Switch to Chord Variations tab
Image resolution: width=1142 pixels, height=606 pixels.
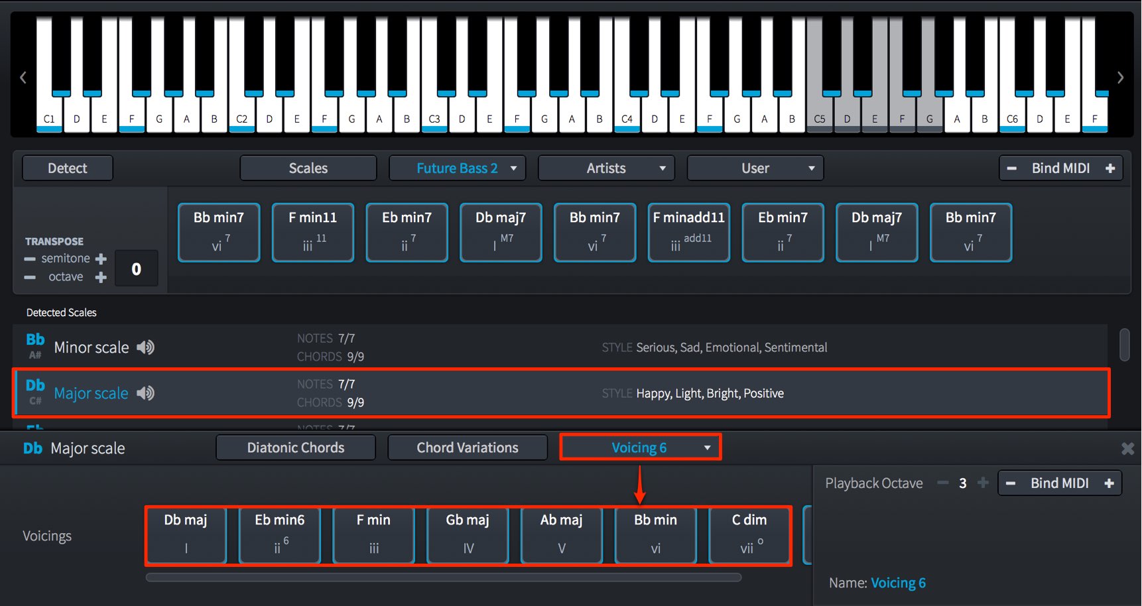pyautogui.click(x=468, y=448)
